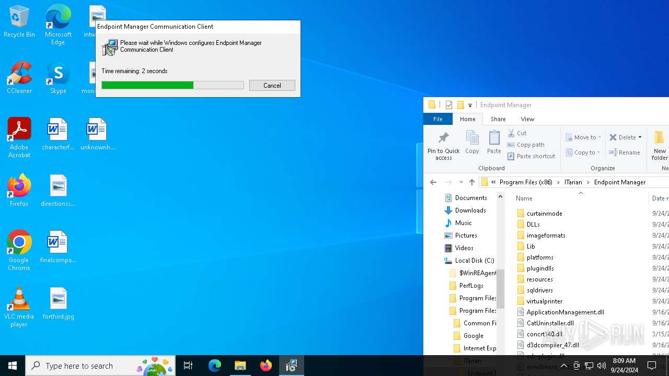Open the Move to dropdown
The image size is (669, 376).
pos(583,137)
